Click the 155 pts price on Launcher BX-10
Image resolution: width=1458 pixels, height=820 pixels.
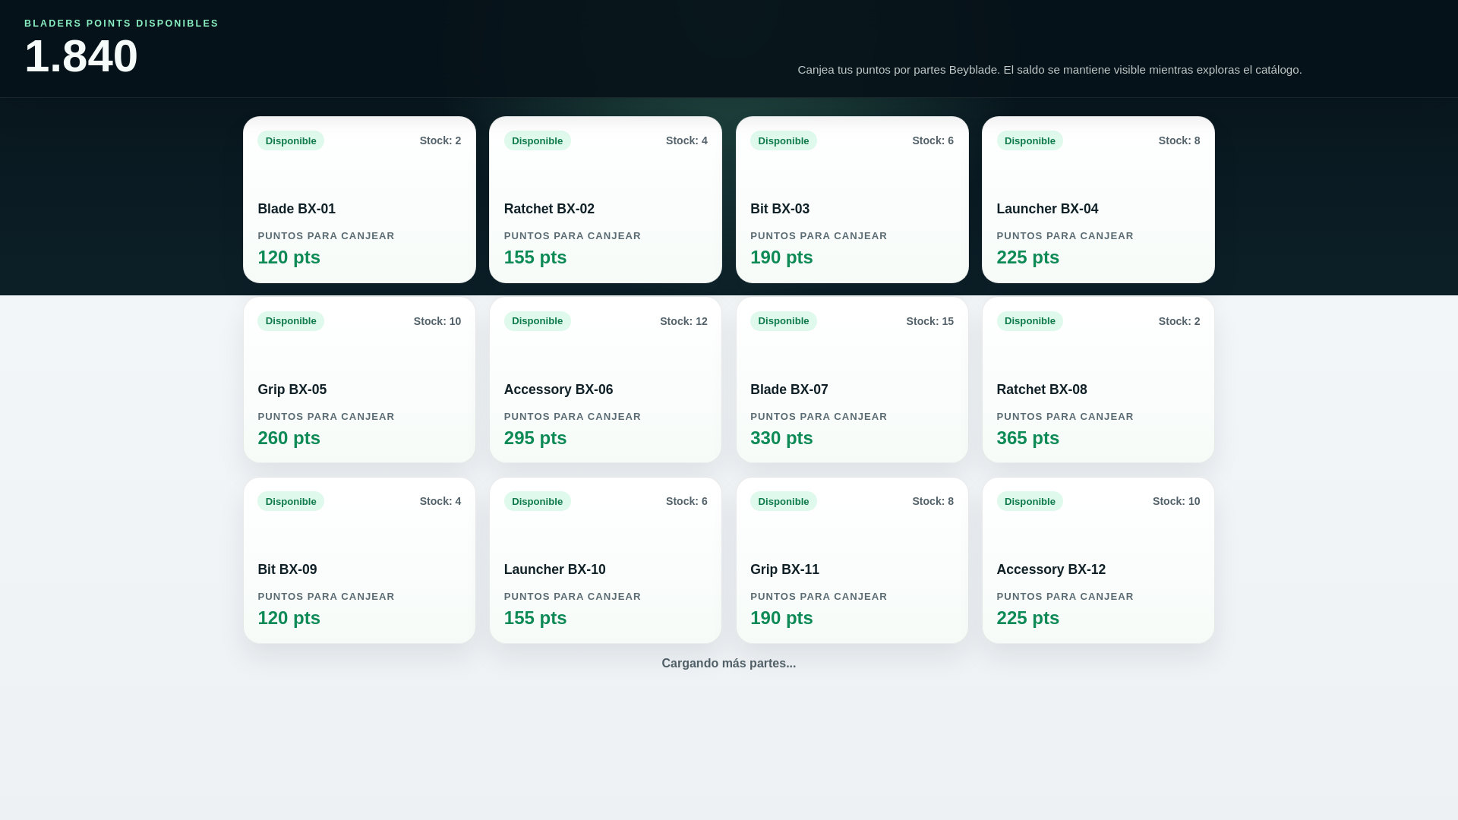point(535,618)
